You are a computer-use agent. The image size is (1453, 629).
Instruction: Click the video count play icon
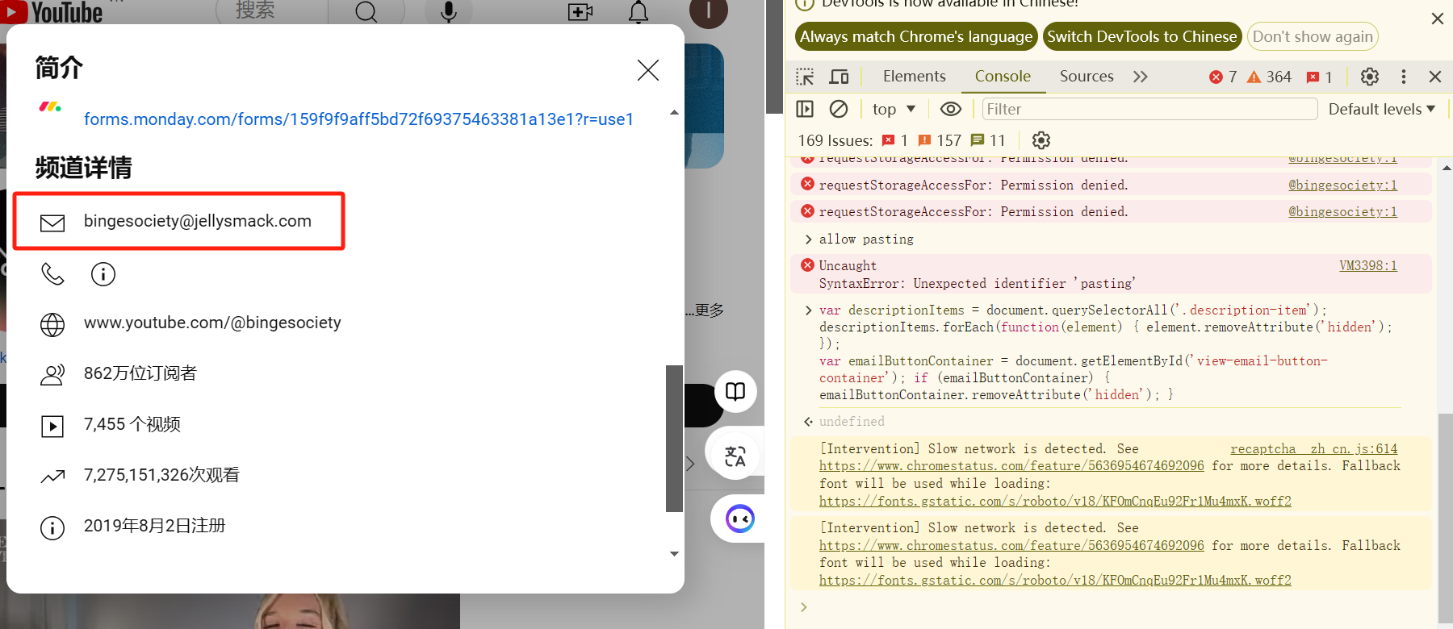[52, 426]
